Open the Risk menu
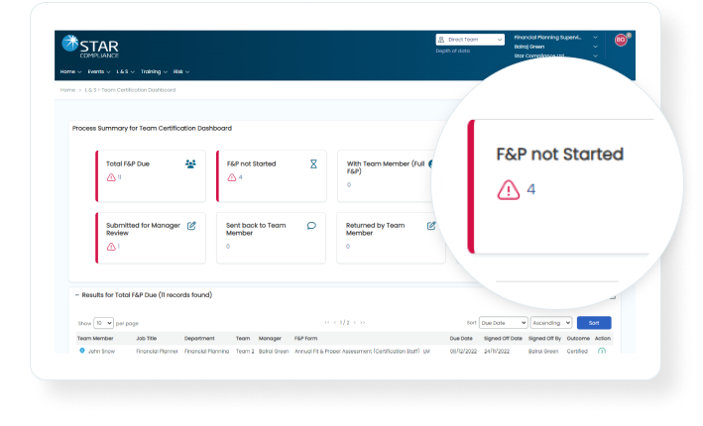This screenshot has width=703, height=426. pos(181,71)
